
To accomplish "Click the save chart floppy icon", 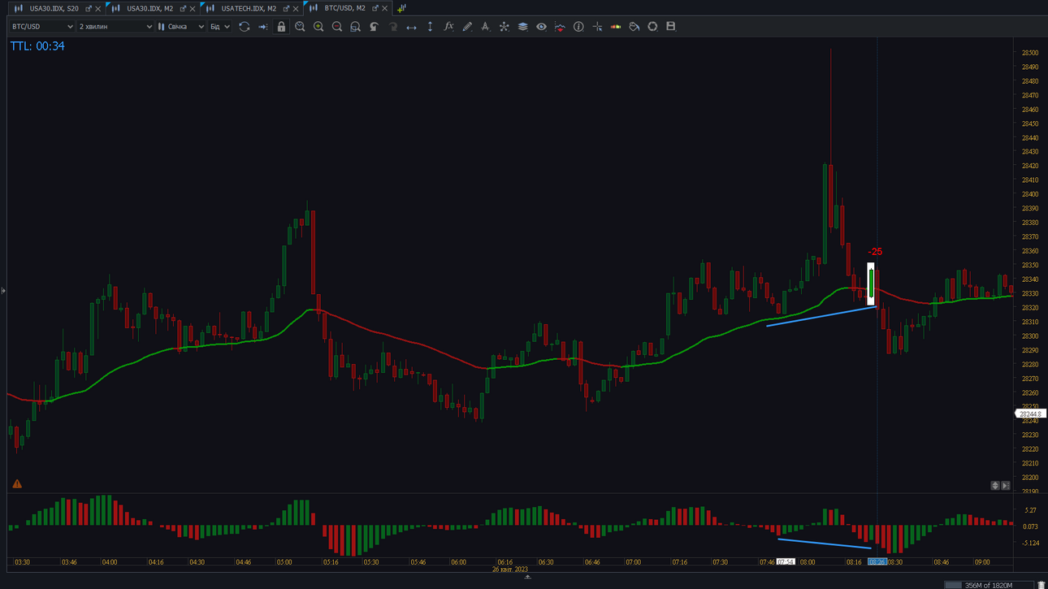I will click(671, 27).
